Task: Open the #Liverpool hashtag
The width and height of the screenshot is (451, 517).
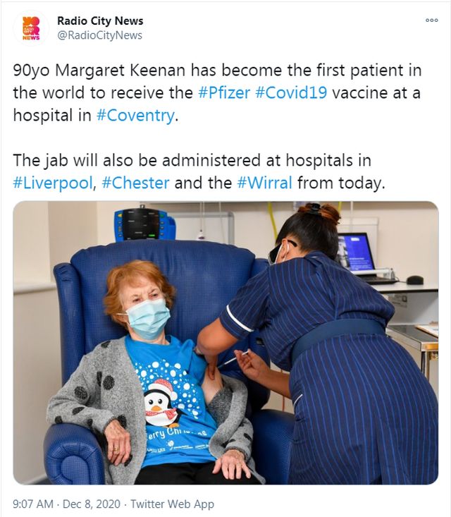Action: point(53,183)
